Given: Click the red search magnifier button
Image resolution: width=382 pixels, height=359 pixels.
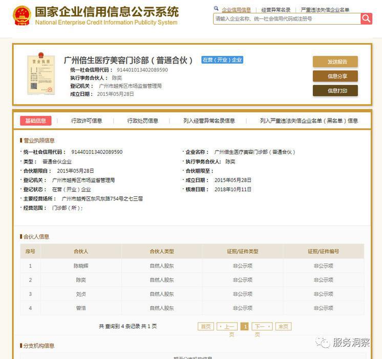Looking at the screenshot, I should coord(366,19).
